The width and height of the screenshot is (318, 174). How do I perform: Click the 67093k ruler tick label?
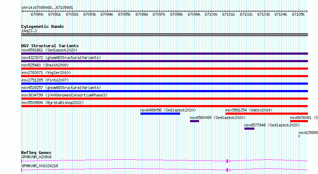pyautogui.click(x=90, y=14)
